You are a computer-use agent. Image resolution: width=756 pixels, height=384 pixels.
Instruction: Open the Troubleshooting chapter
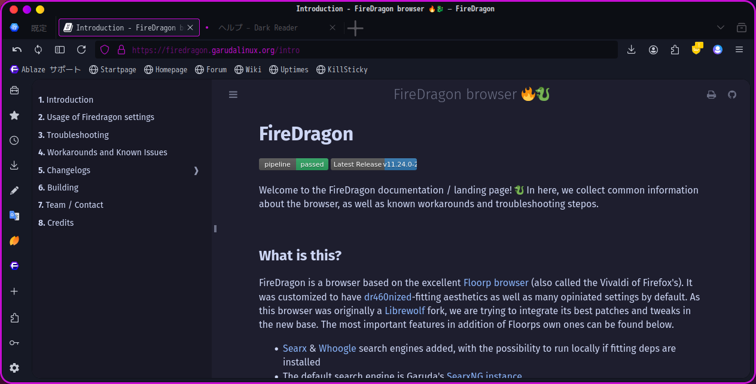tap(74, 135)
